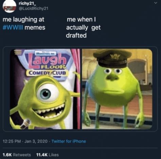View the Mike Wazowski officer hat image

pos(117,89)
